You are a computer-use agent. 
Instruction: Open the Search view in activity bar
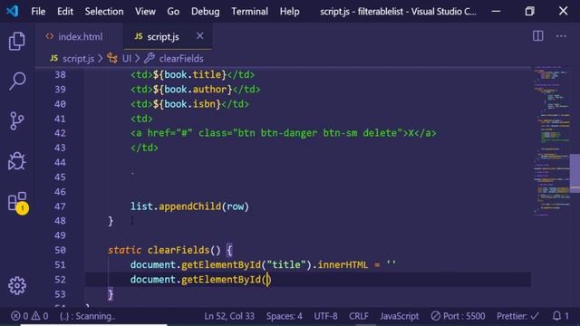17,81
